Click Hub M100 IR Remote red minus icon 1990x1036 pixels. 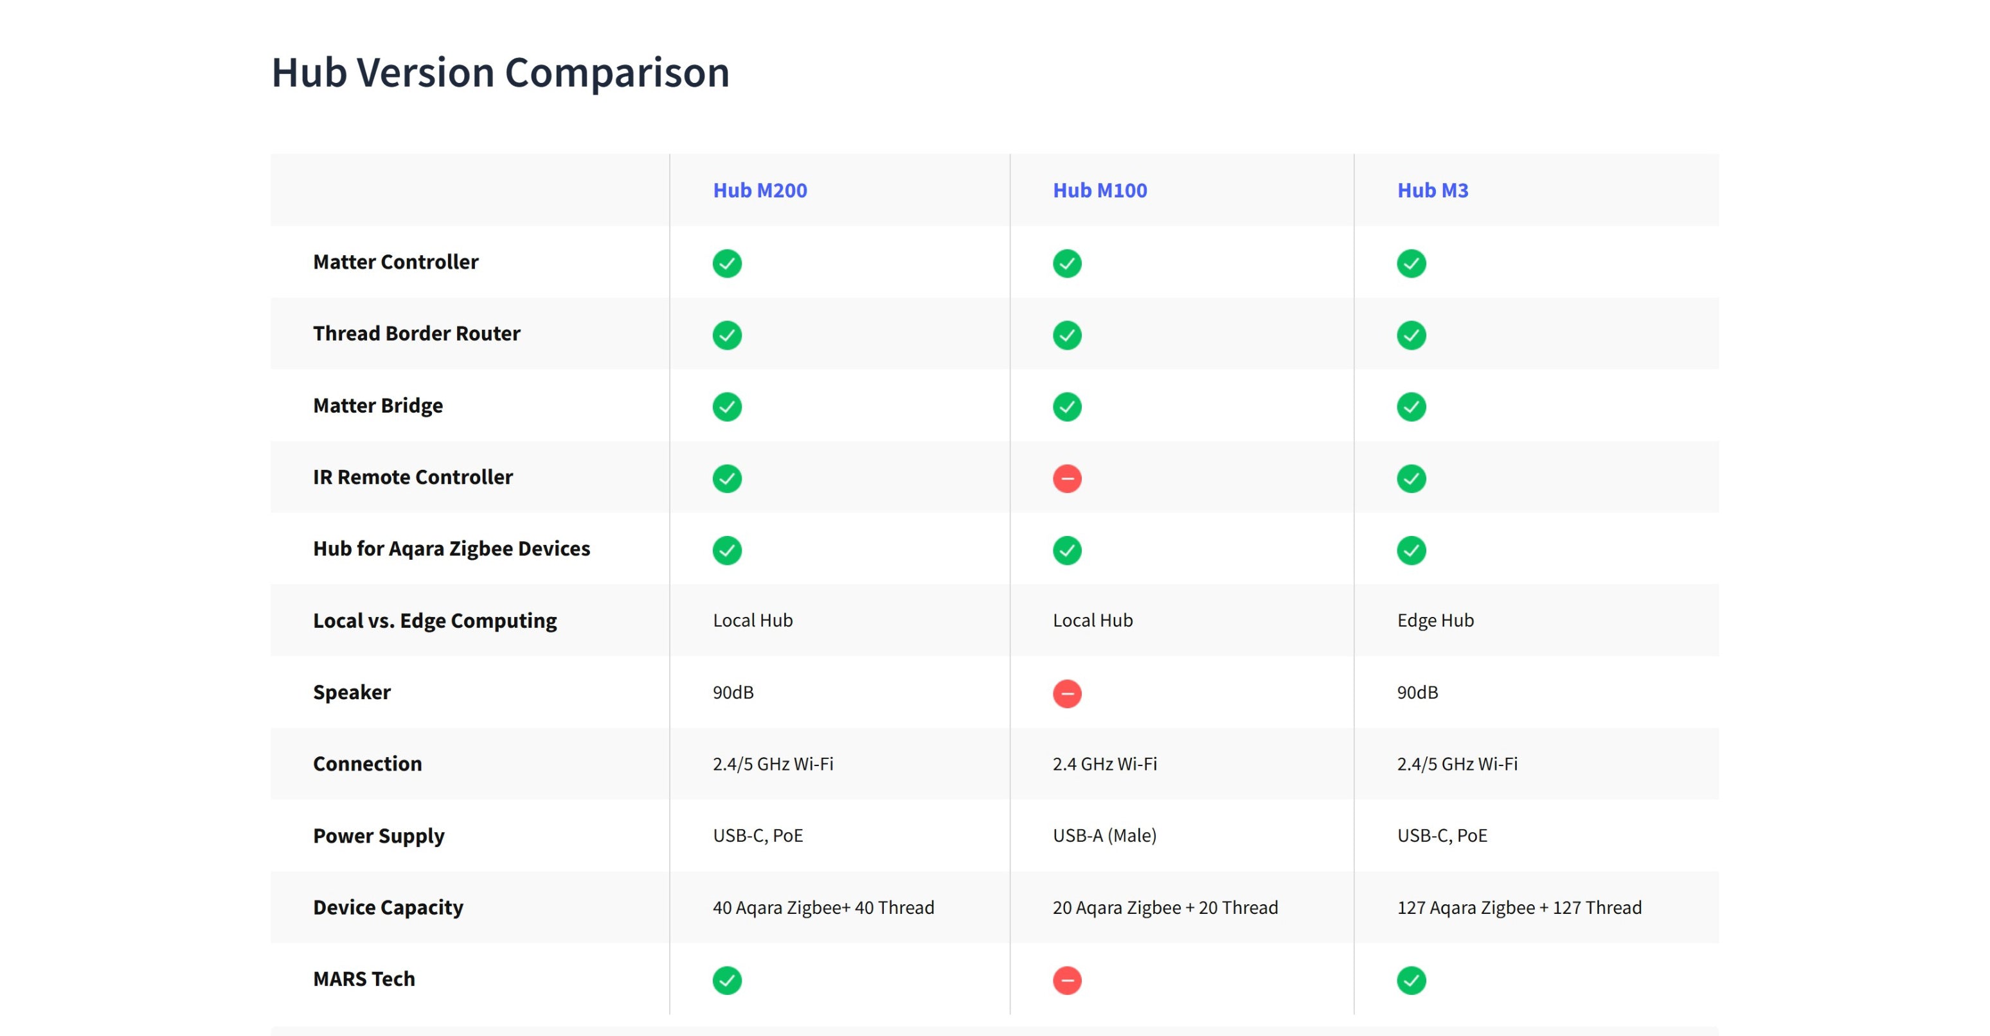click(x=1067, y=479)
